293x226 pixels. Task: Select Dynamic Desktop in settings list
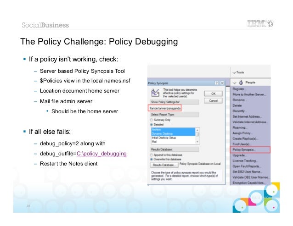[x=173, y=133]
